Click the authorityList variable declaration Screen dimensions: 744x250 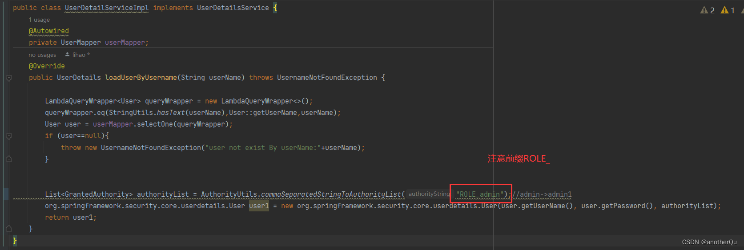[163, 194]
